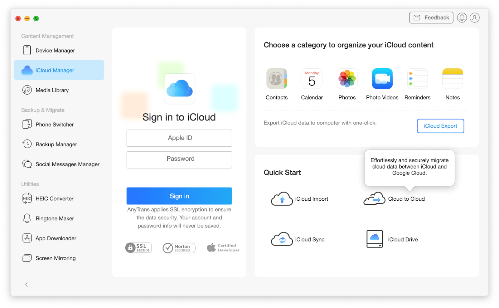Open the user account icon

point(475,18)
